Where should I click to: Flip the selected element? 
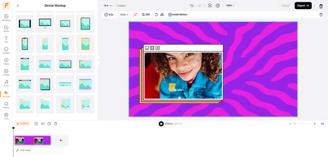coord(162,15)
